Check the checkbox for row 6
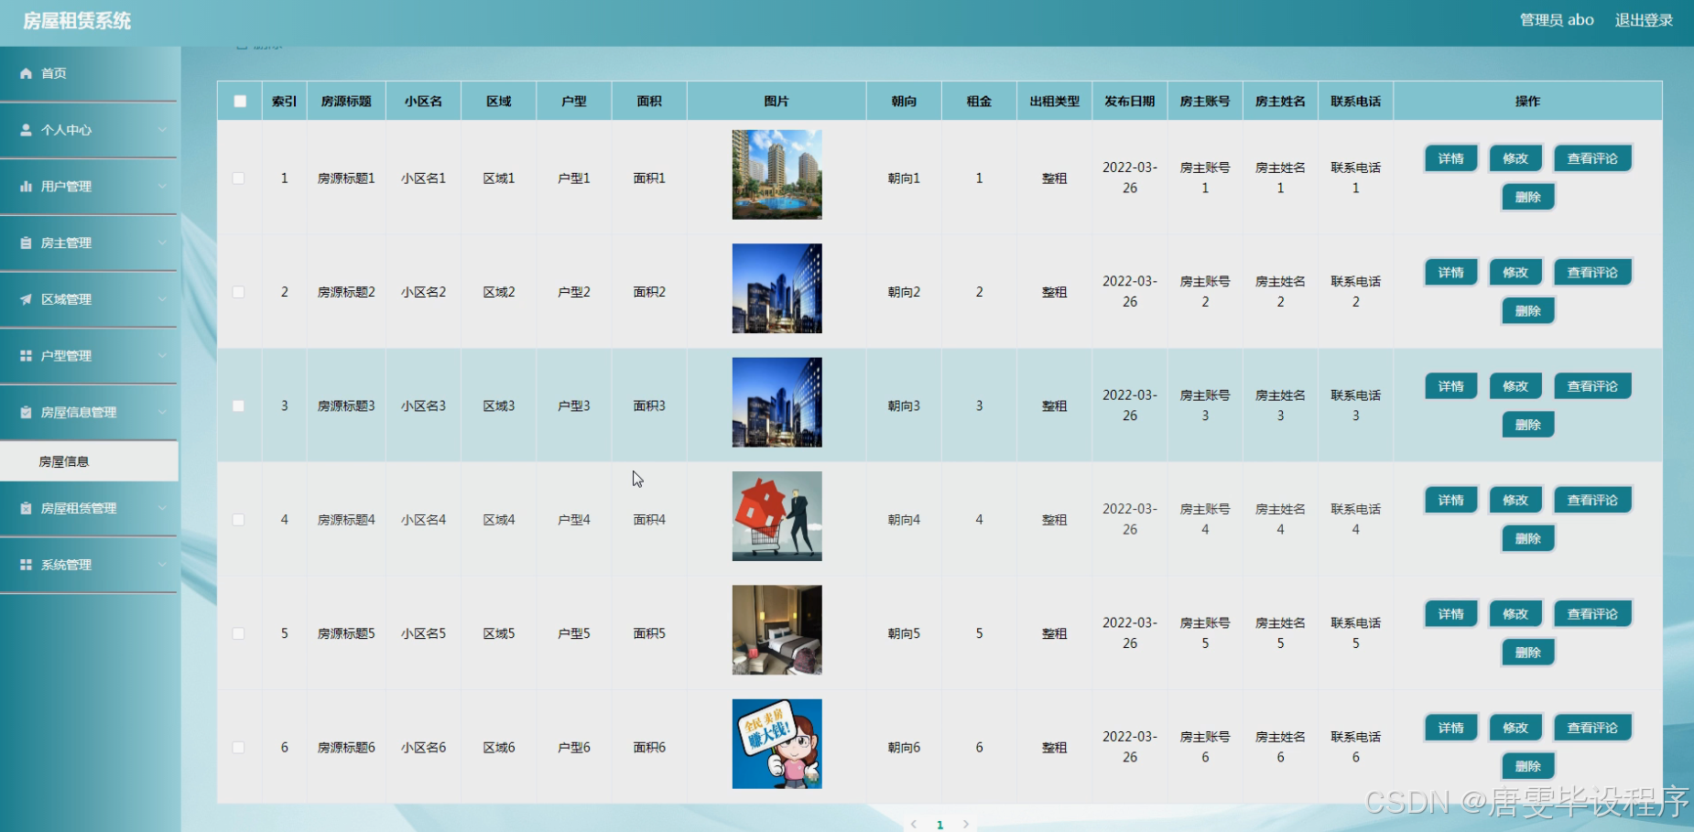The width and height of the screenshot is (1694, 832). [238, 747]
